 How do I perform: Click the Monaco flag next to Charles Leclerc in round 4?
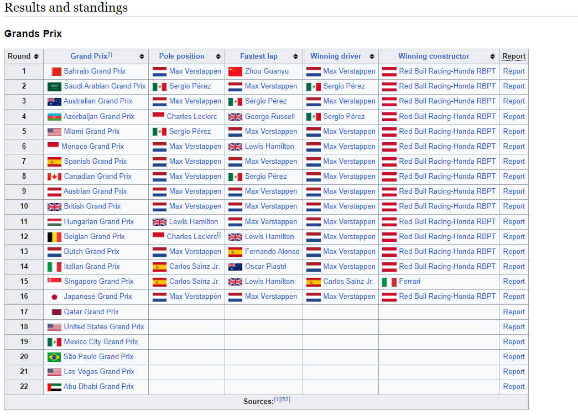(x=158, y=117)
